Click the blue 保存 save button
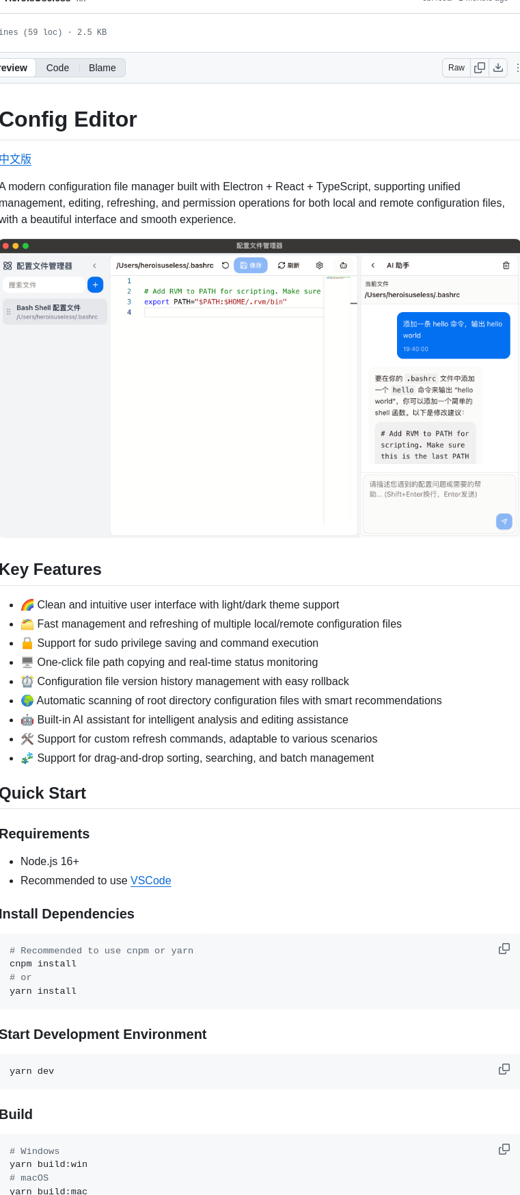 (x=251, y=266)
